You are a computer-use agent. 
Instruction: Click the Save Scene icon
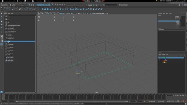[14, 5]
